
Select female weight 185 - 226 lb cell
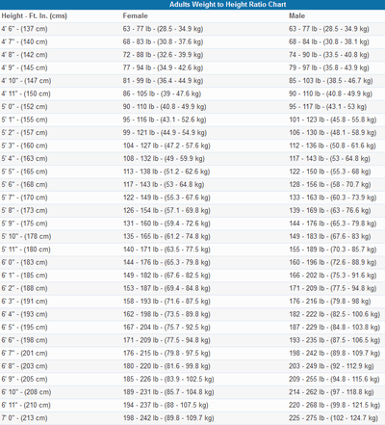(x=168, y=379)
